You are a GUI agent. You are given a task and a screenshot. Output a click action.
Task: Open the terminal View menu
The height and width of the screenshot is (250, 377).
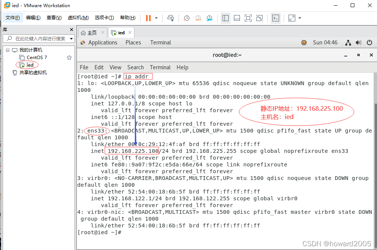click(x=115, y=67)
